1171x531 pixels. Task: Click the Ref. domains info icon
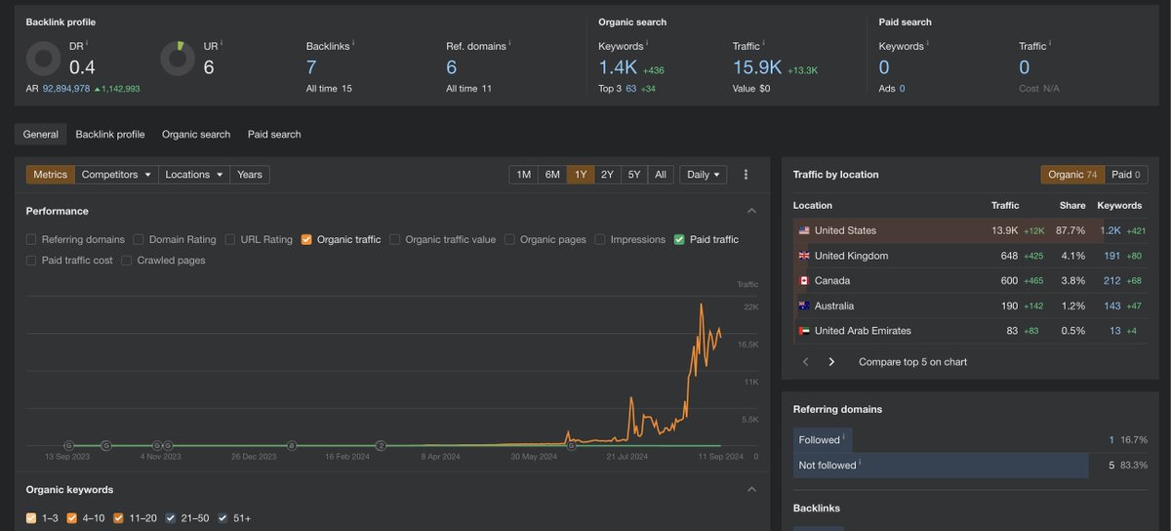[509, 43]
